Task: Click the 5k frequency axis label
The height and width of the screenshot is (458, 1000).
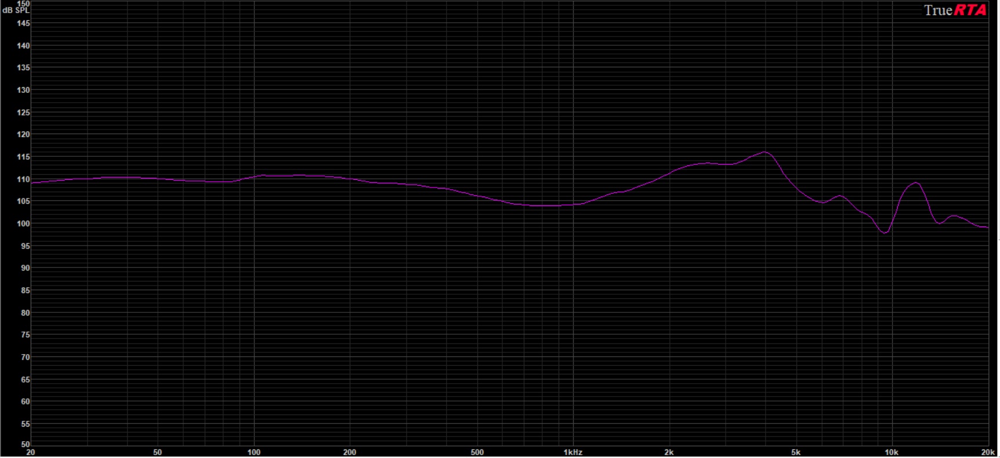Action: tap(796, 452)
